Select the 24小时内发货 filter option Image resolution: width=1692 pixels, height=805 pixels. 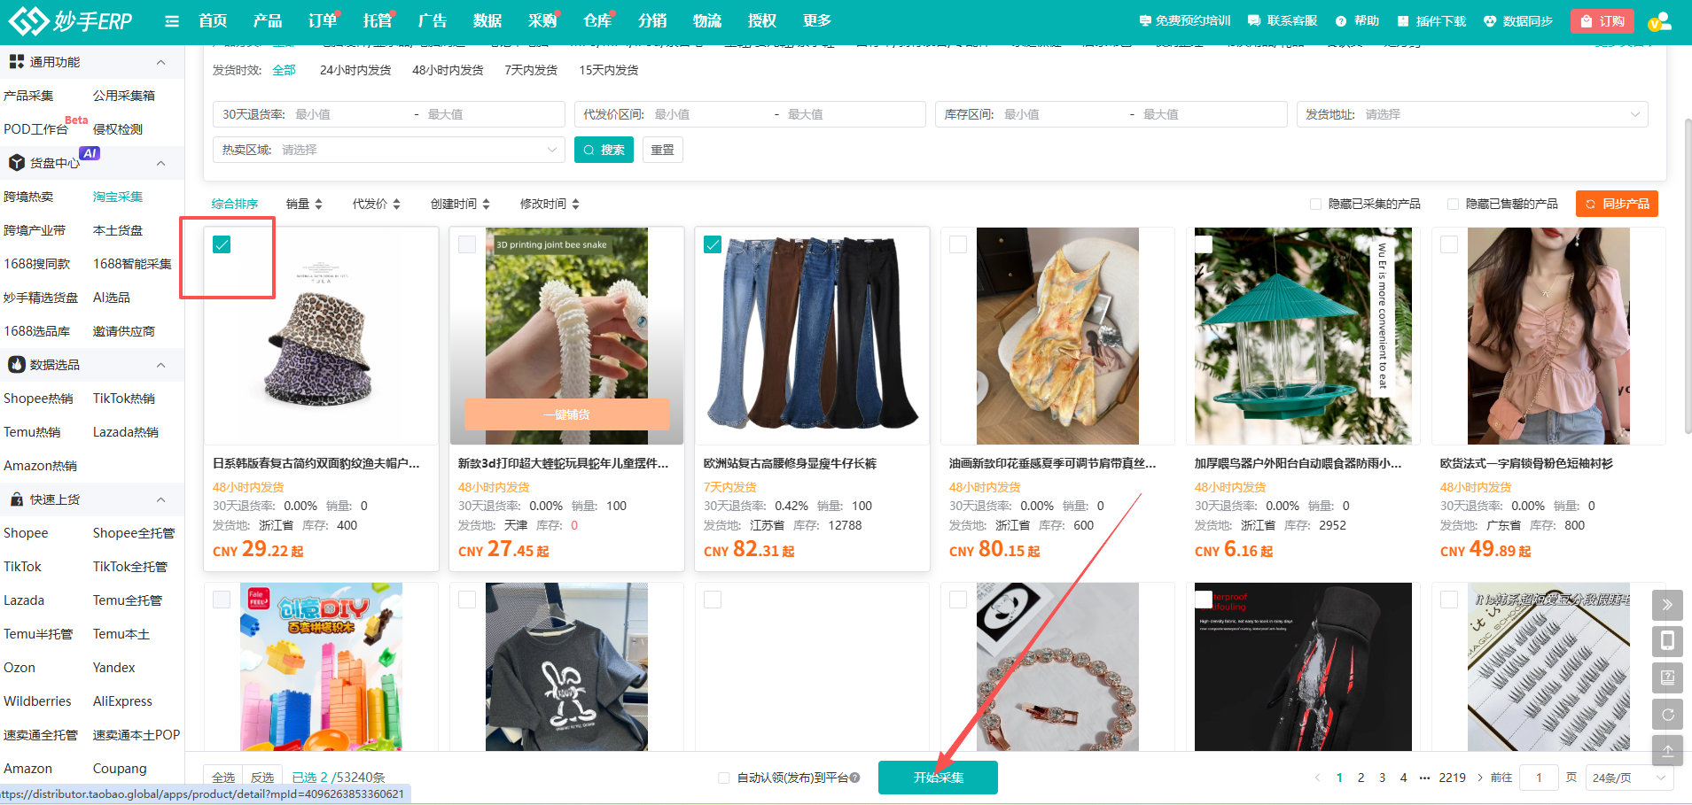[355, 70]
